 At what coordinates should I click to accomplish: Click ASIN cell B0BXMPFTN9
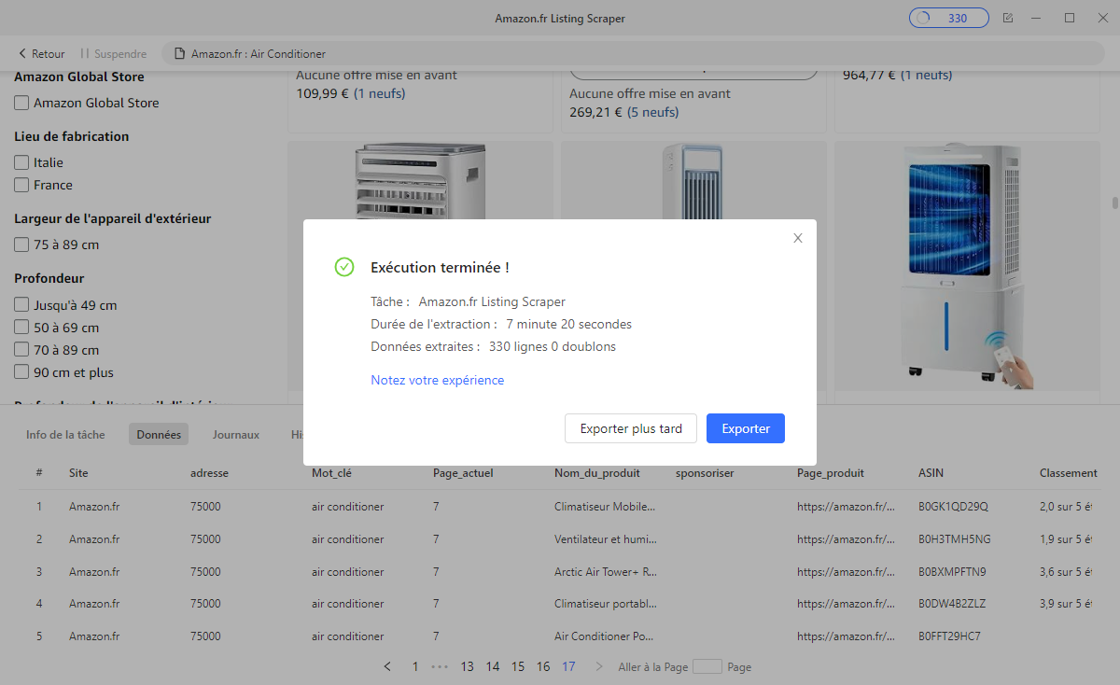[952, 572]
